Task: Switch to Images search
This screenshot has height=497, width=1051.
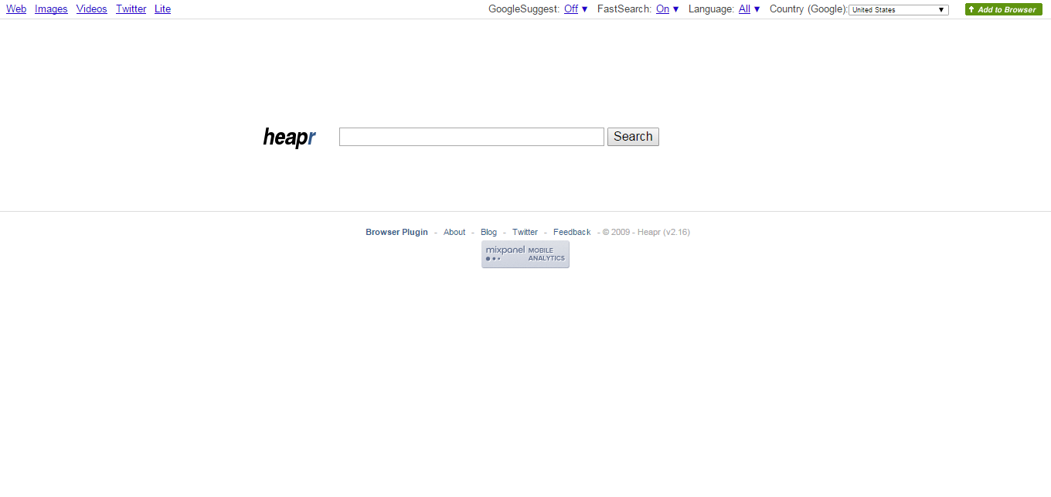Action: (51, 9)
